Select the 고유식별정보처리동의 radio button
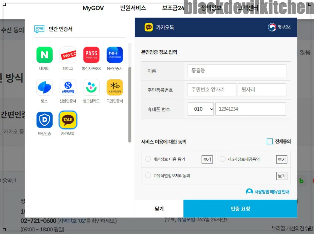The image size is (314, 234). pos(148,176)
